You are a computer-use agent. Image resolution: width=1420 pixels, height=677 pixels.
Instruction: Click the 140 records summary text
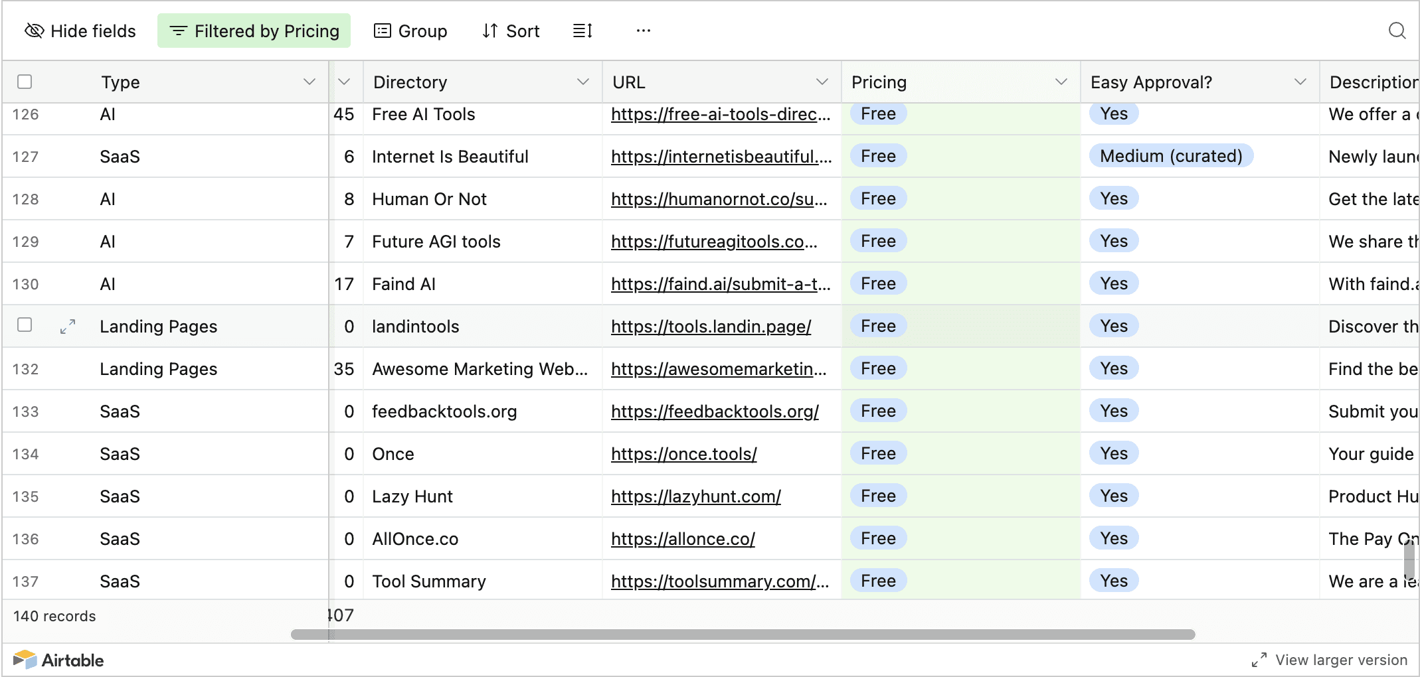click(x=54, y=616)
